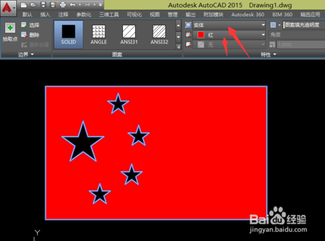This screenshot has height=241, width=325.
Task: Switch to the 视图 ribbon tab
Action: coord(155,14)
